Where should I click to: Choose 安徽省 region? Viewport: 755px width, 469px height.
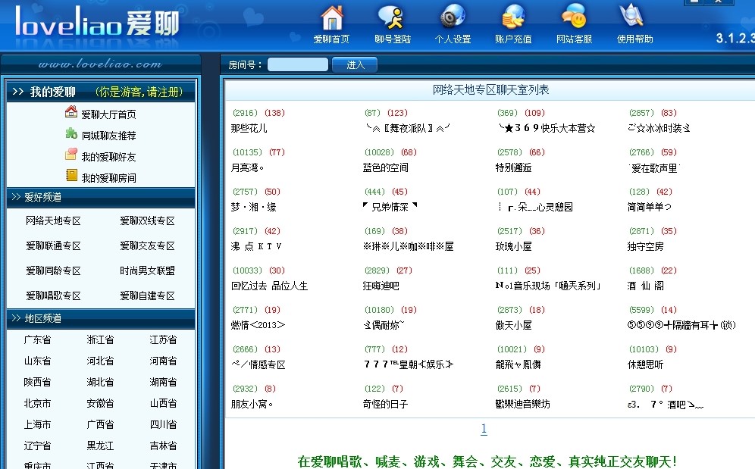pos(100,404)
